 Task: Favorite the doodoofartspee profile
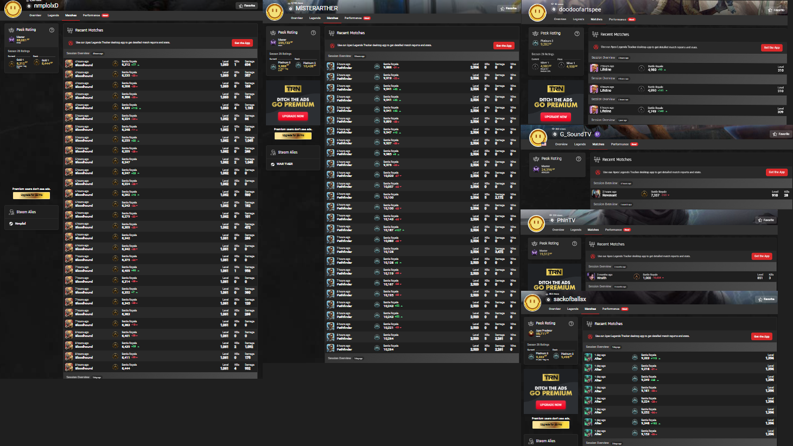(776, 10)
